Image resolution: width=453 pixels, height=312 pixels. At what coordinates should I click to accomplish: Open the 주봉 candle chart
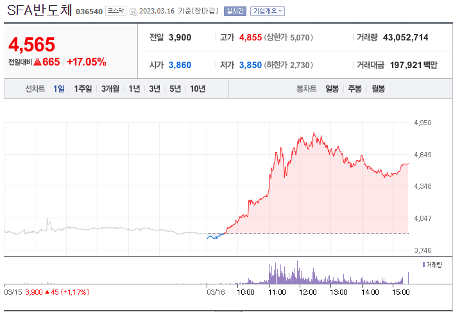[355, 89]
